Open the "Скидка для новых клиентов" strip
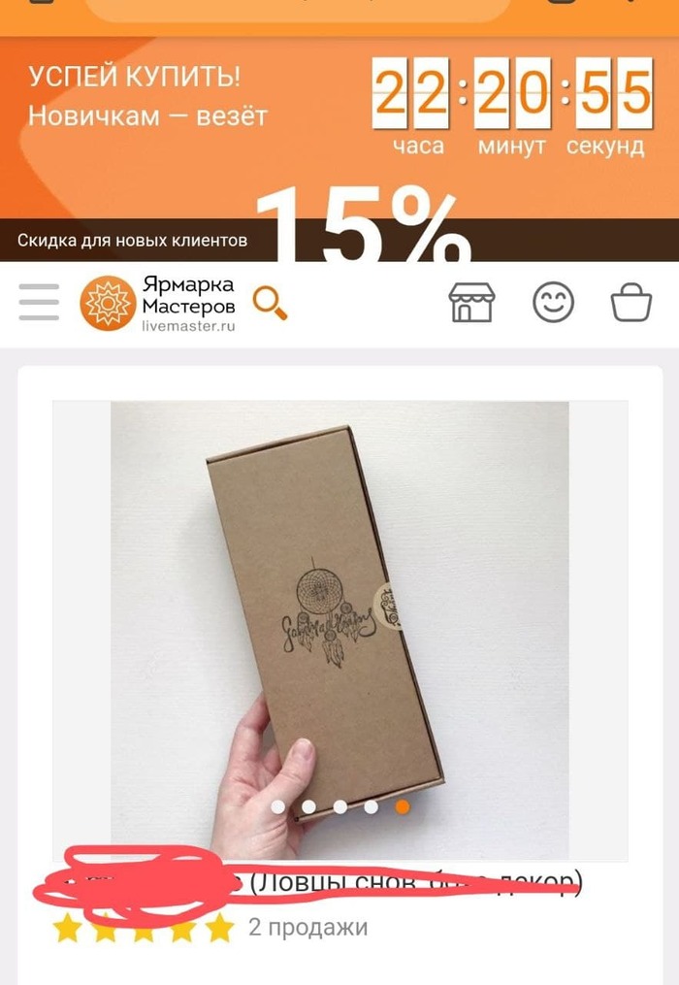The height and width of the screenshot is (985, 679). pyautogui.click(x=133, y=240)
